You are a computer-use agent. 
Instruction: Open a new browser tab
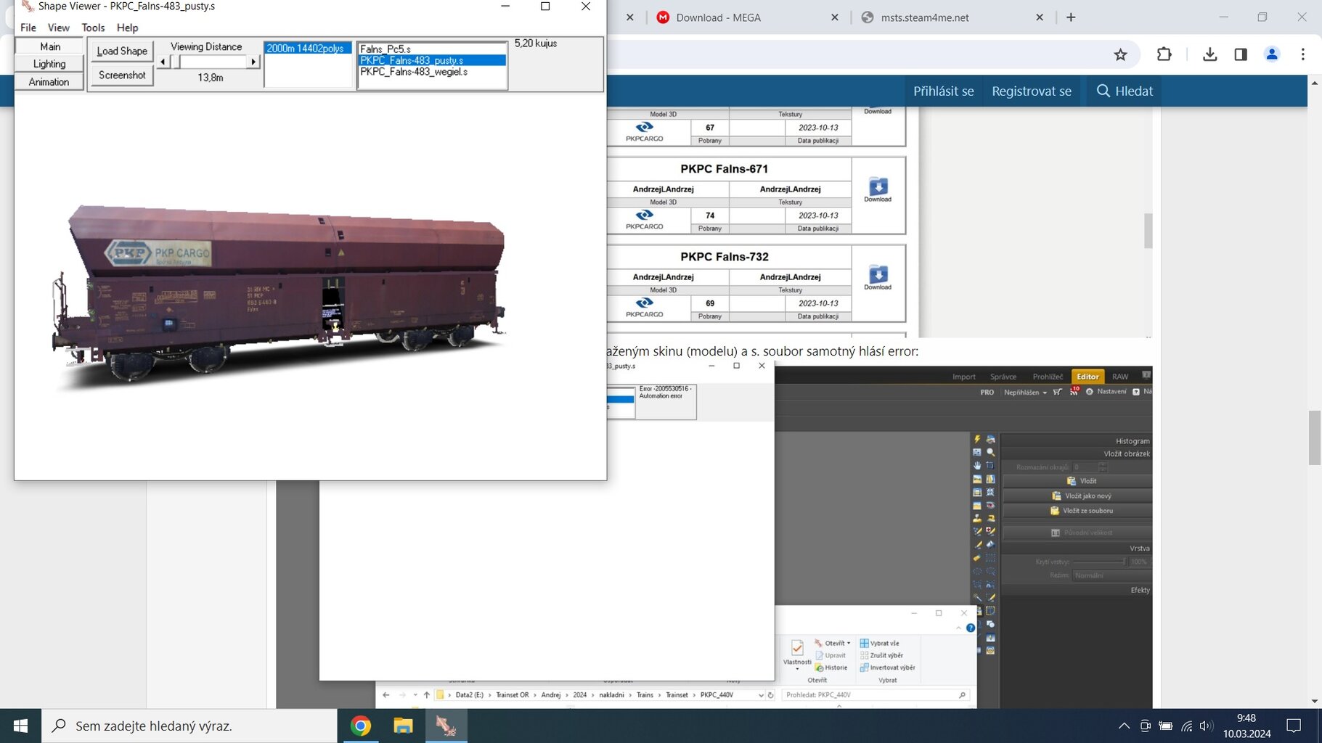pyautogui.click(x=1071, y=17)
